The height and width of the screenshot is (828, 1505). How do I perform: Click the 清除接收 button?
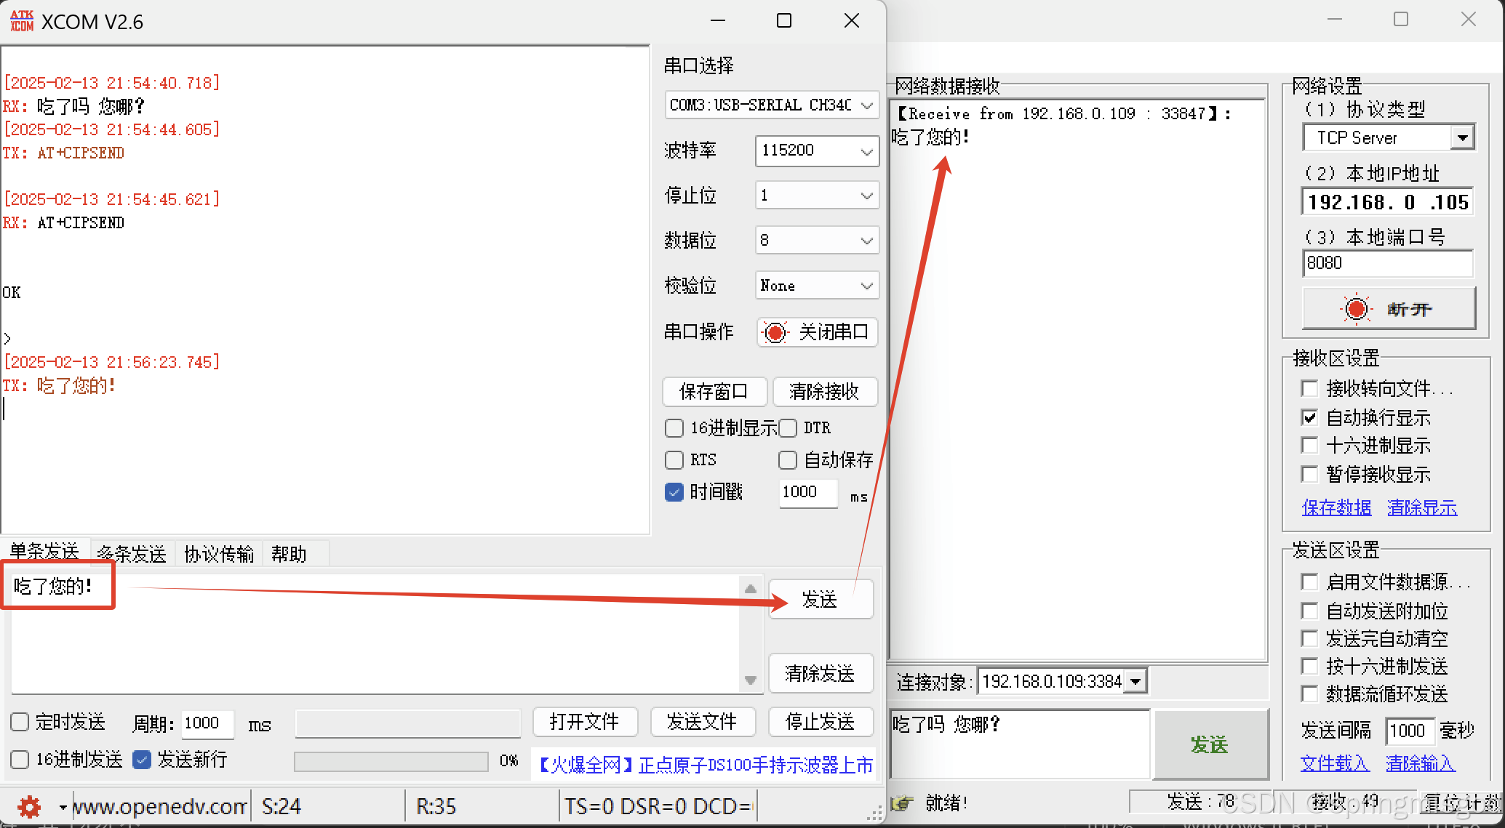[x=824, y=392]
